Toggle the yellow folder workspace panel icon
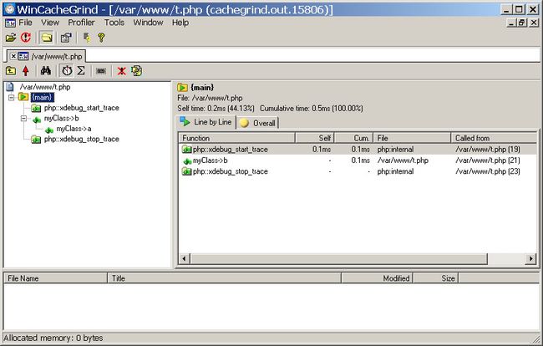The width and height of the screenshot is (543, 346). pos(47,38)
